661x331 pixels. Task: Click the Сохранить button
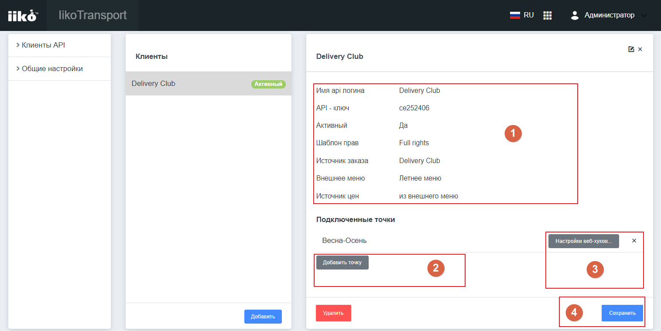[622, 313]
